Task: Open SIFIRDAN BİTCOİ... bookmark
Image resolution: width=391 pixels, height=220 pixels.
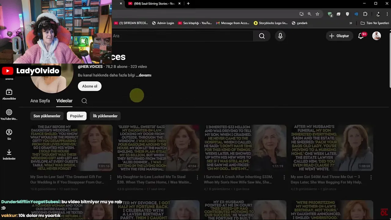Action: click(131, 23)
